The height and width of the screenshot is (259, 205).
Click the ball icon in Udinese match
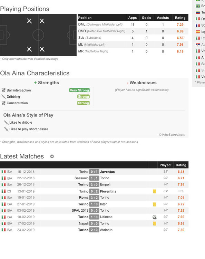point(155,217)
